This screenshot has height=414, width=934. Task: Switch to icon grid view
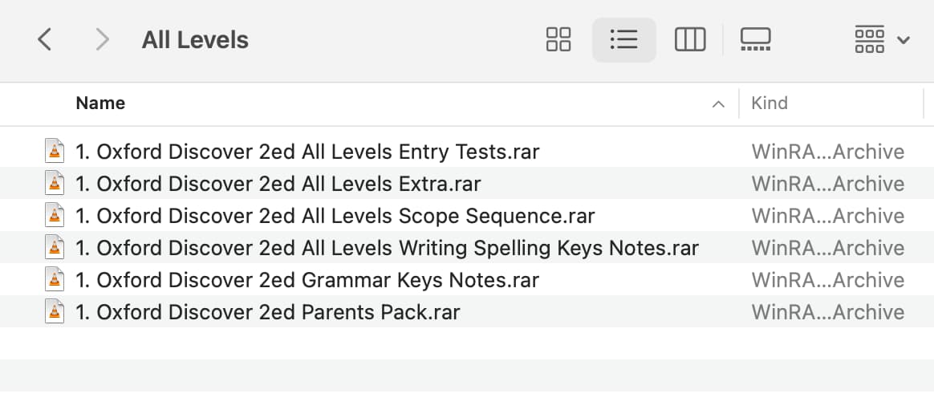pyautogui.click(x=558, y=40)
